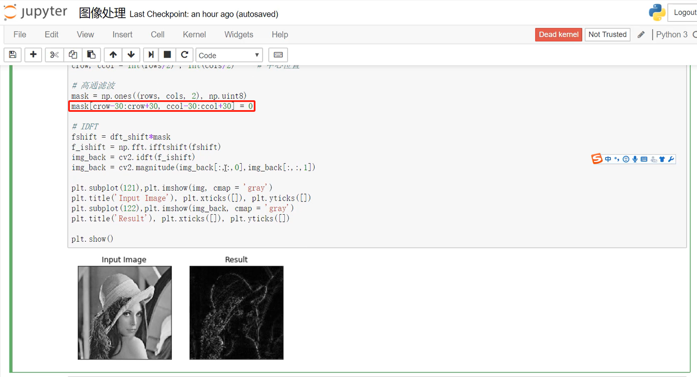Viewport: 697px width, 377px height.
Task: Click the '# IDFT' comment line
Action: 85,127
